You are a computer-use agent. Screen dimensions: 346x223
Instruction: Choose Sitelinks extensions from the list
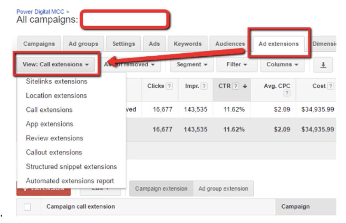56,82
